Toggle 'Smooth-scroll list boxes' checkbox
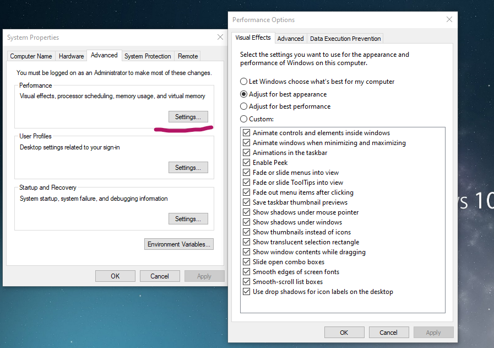This screenshot has height=348, width=494. (x=246, y=282)
